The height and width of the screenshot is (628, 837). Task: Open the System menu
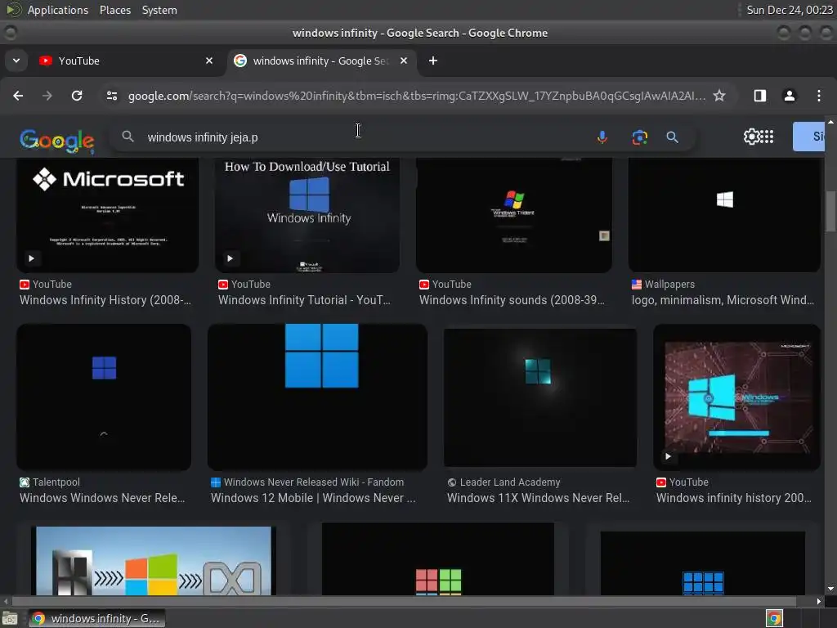point(159,10)
